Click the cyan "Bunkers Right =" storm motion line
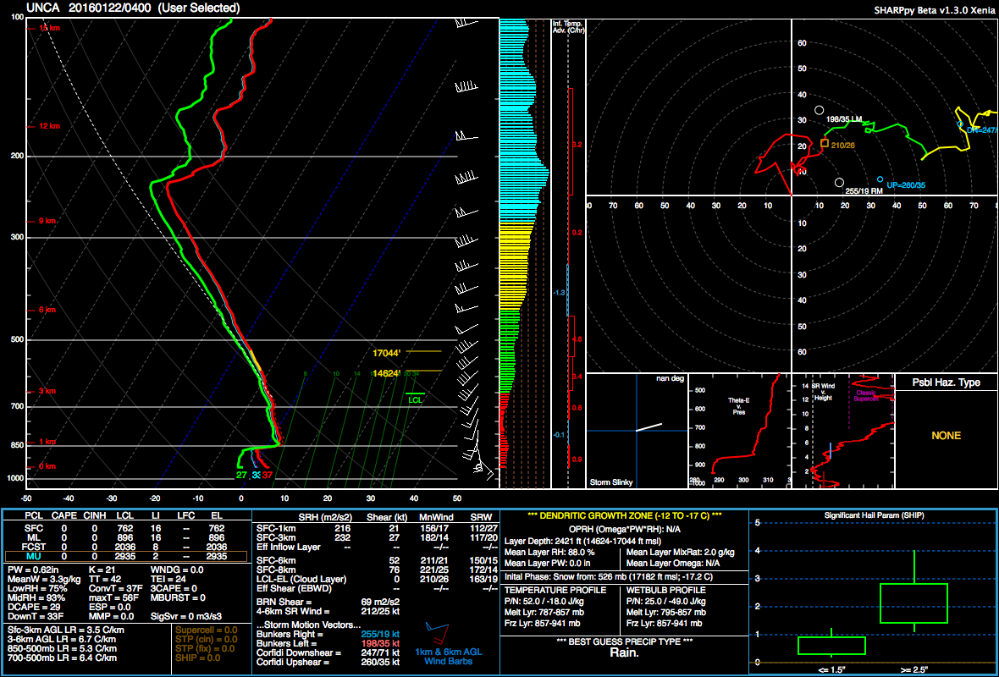Image resolution: width=999 pixels, height=677 pixels. pos(328,635)
